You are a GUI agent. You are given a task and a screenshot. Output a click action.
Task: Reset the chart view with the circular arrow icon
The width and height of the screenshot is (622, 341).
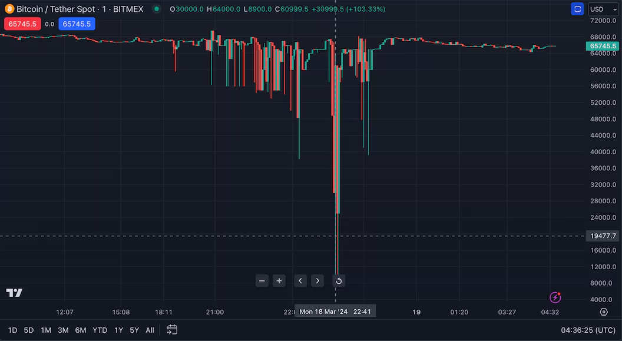click(339, 281)
